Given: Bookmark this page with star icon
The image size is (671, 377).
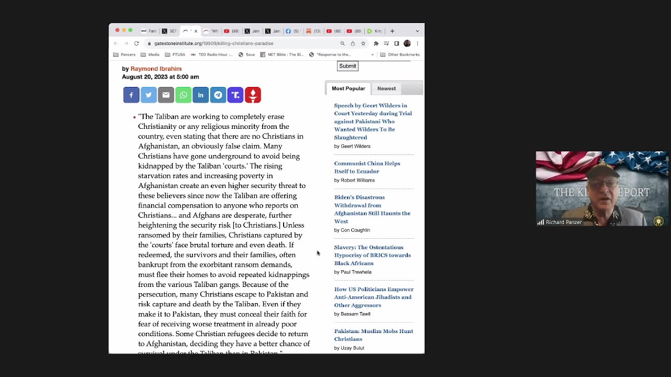Looking at the screenshot, I should [x=363, y=43].
